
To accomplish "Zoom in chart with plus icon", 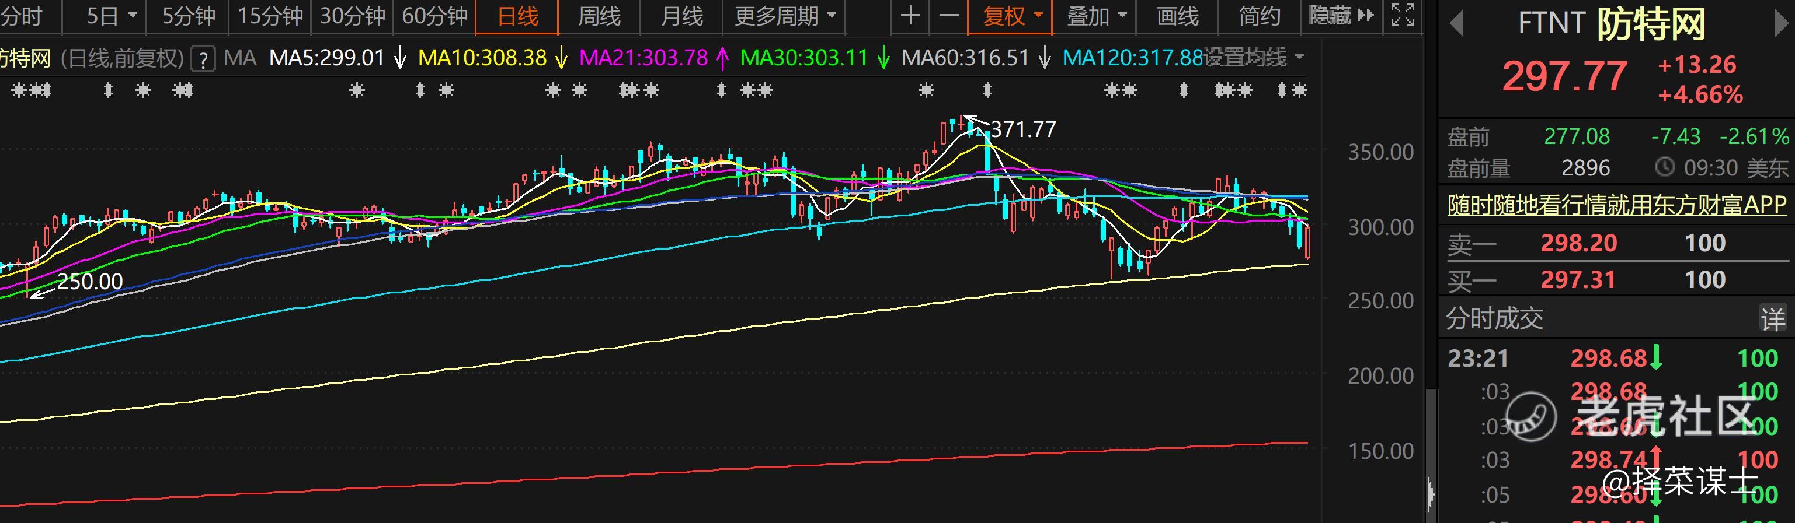I will [910, 16].
